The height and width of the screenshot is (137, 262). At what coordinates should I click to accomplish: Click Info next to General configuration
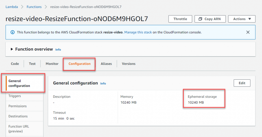(103, 83)
